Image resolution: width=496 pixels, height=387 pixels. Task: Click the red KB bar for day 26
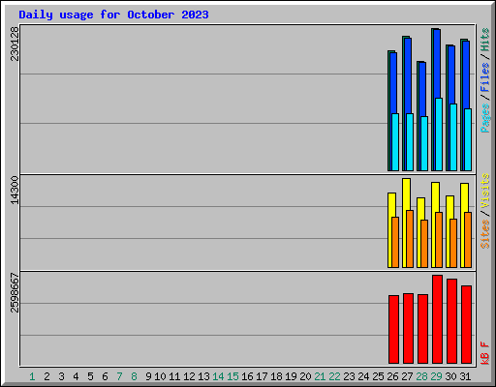[x=393, y=329]
